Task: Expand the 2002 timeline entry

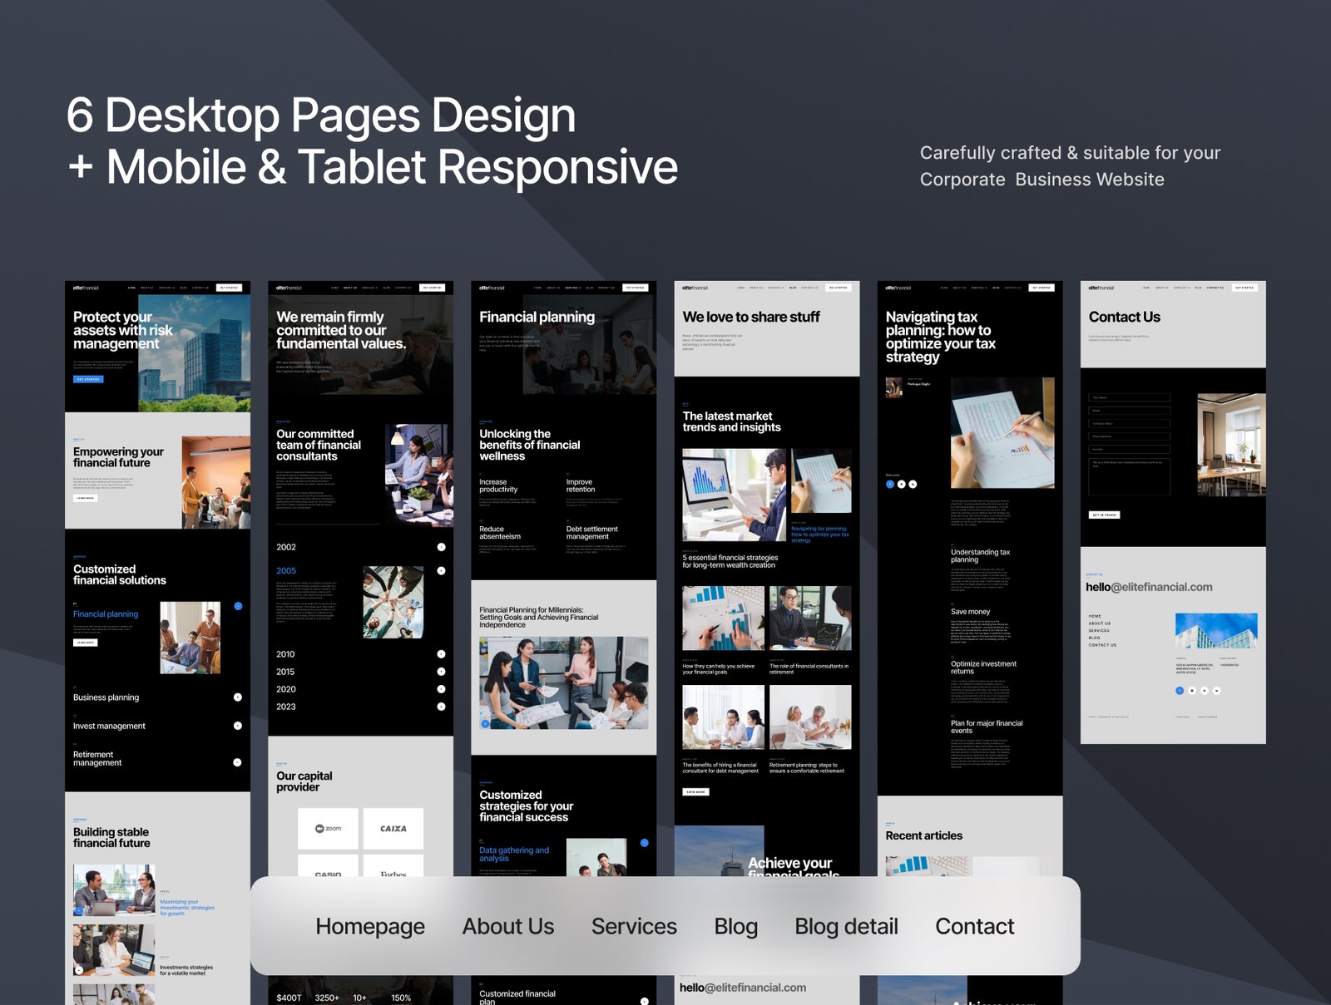Action: click(x=441, y=547)
